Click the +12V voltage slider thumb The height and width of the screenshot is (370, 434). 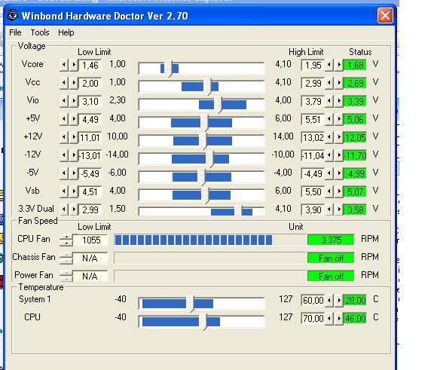(x=203, y=141)
